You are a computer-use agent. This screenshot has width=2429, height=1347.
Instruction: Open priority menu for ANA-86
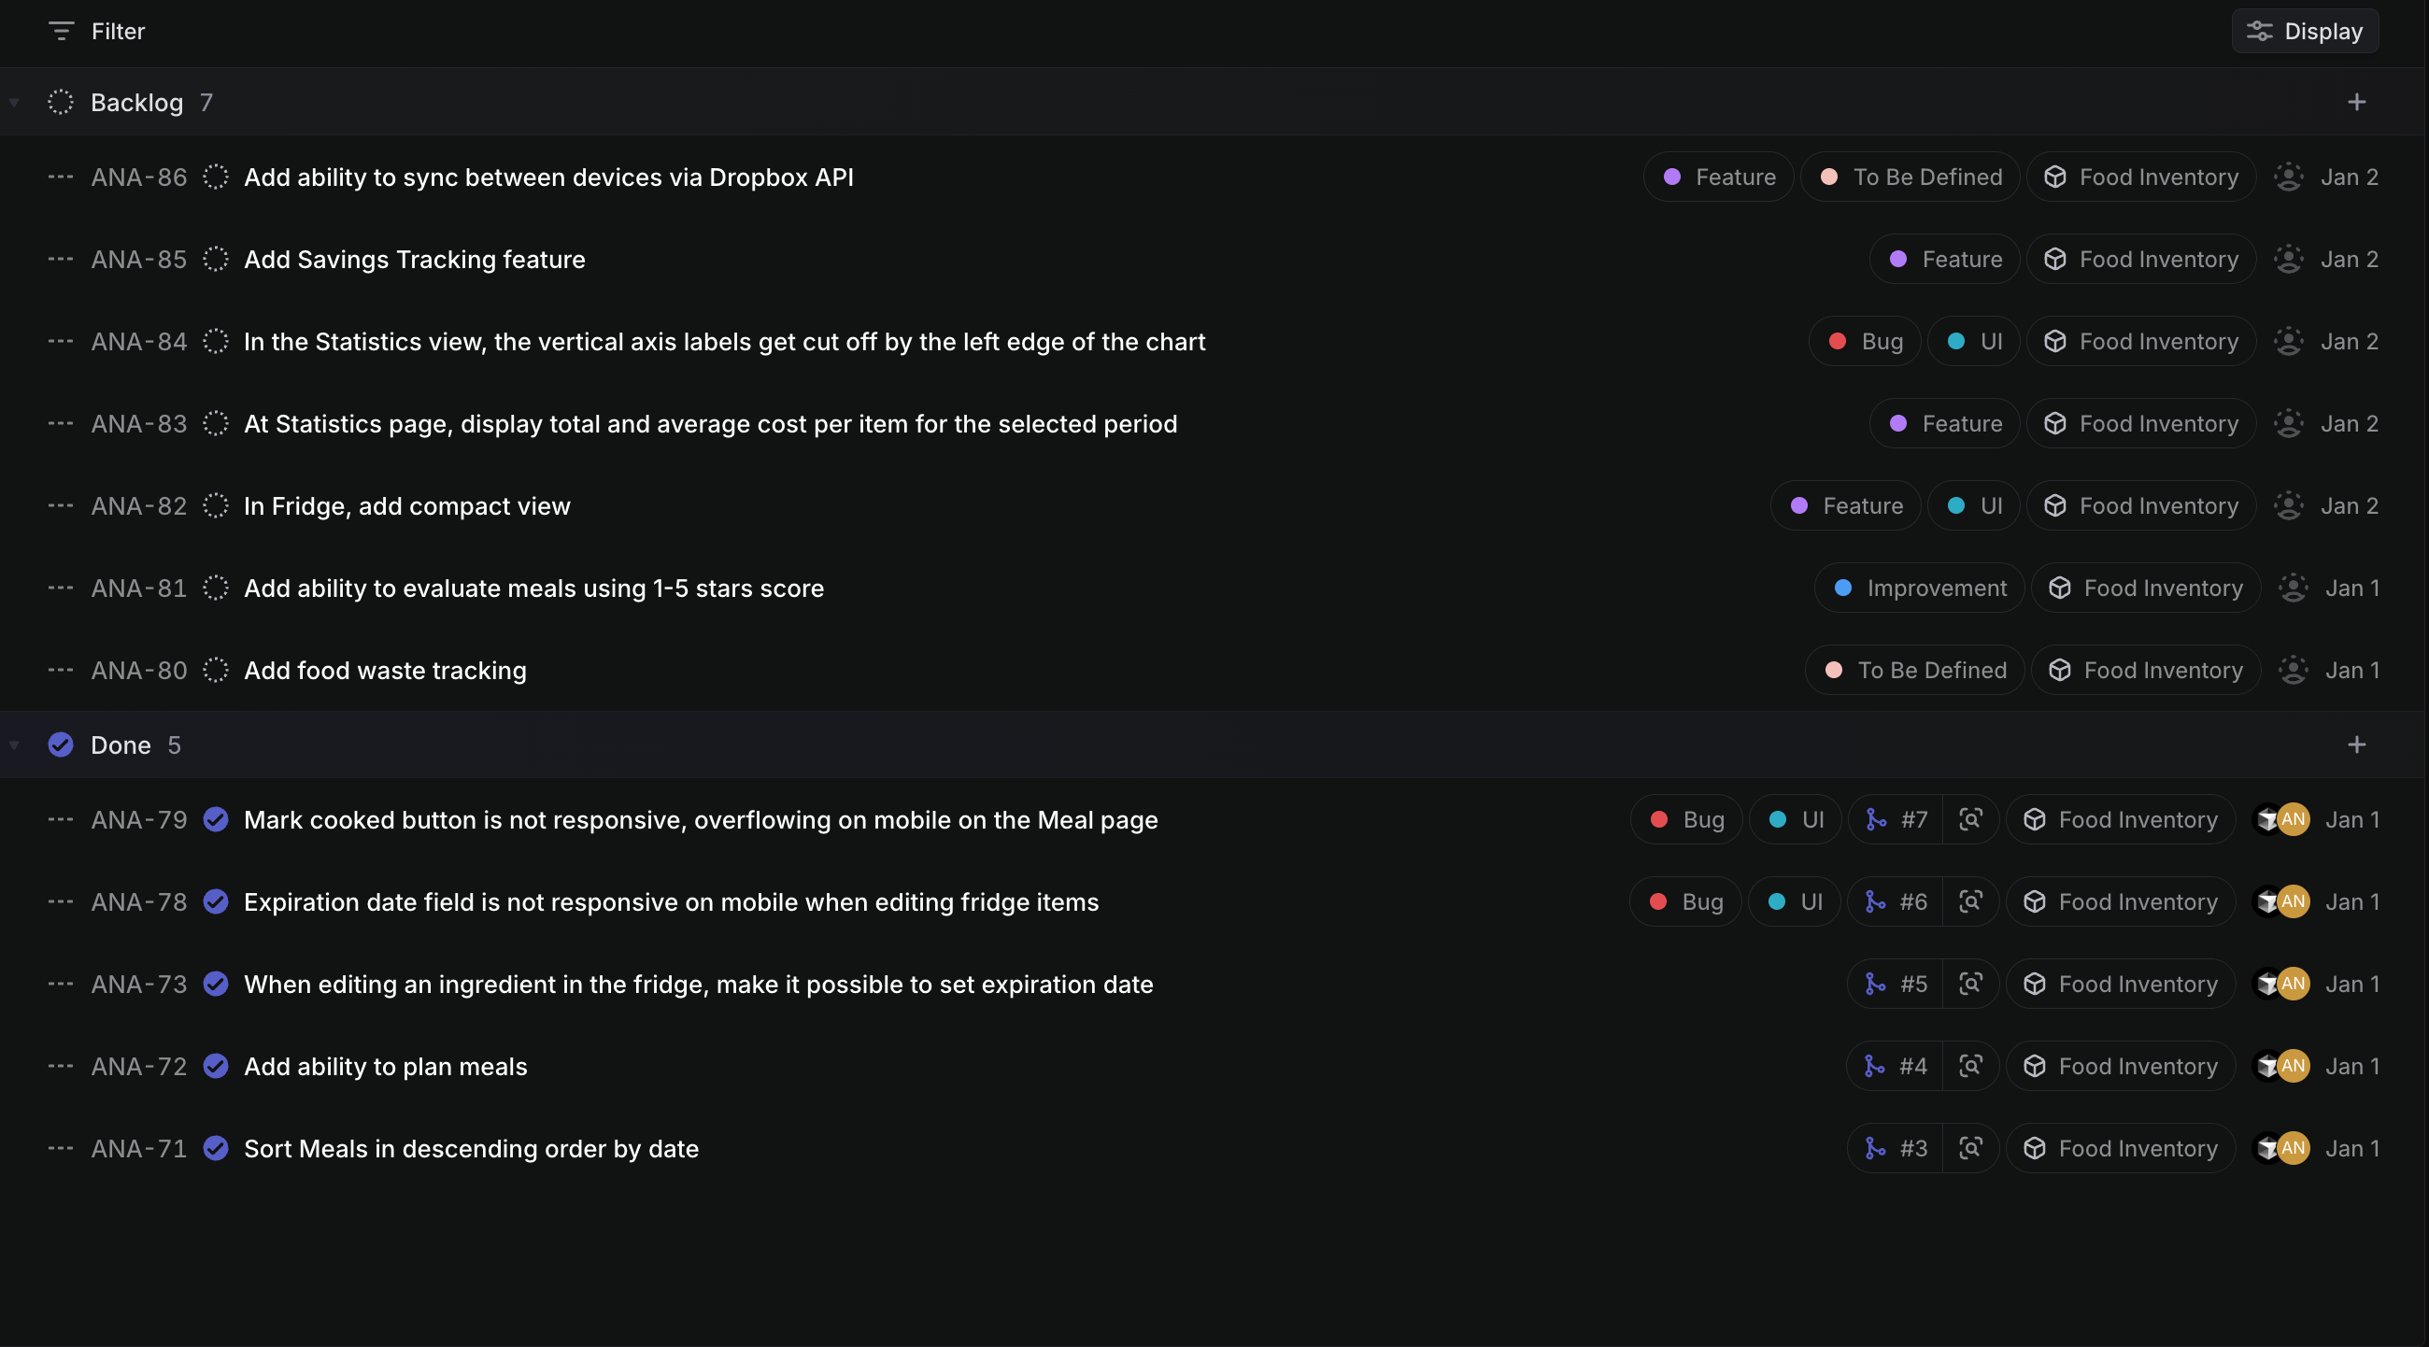61,177
